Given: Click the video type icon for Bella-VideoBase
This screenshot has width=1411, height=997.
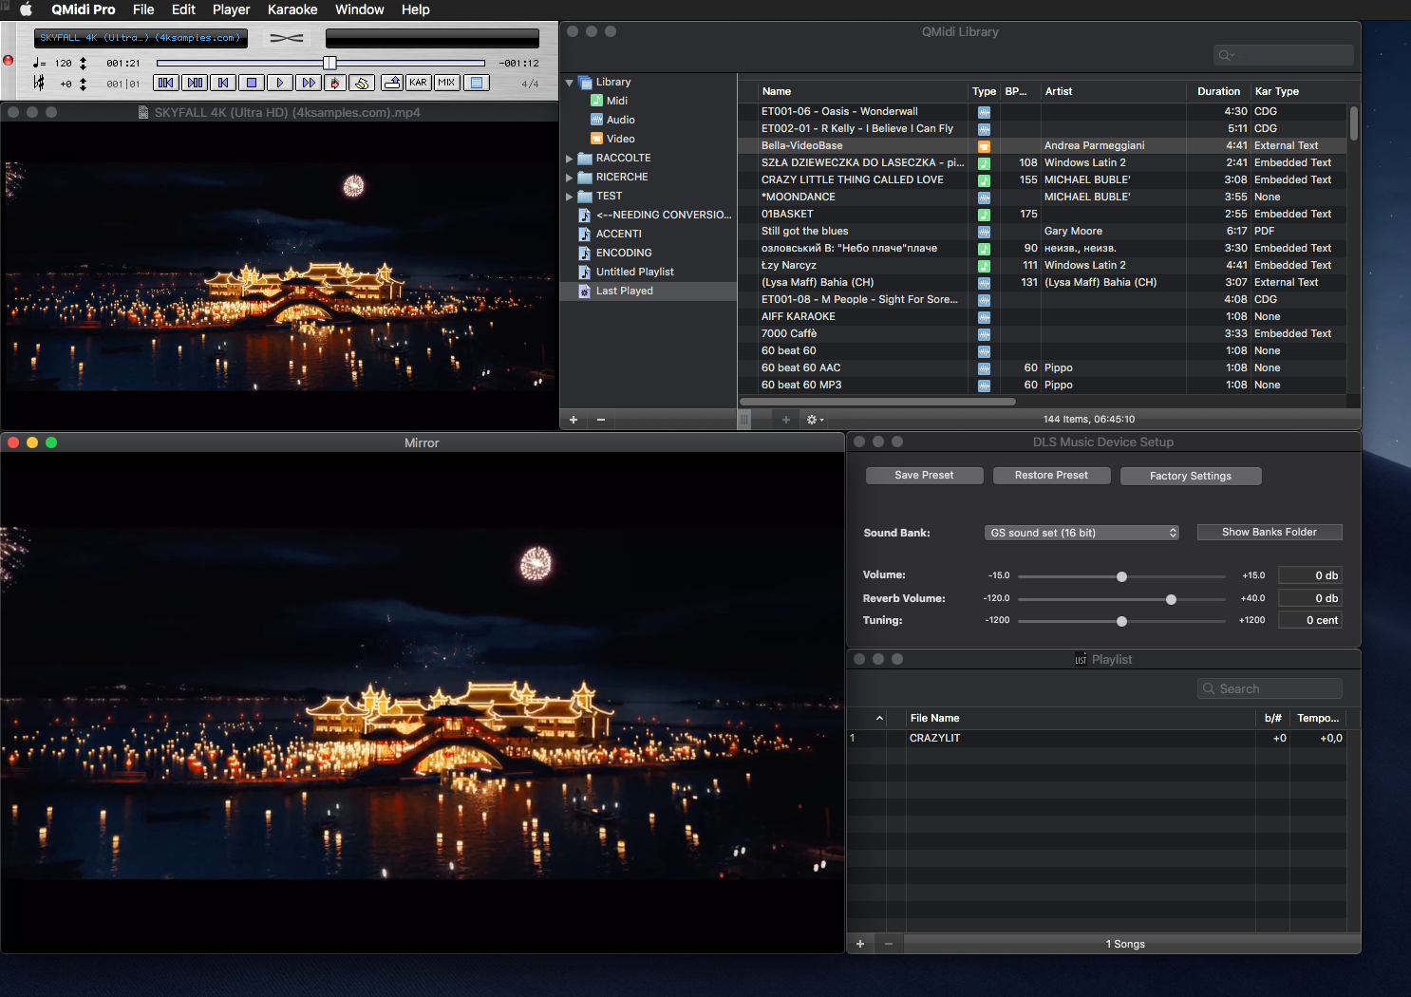Looking at the screenshot, I should tap(984, 146).
